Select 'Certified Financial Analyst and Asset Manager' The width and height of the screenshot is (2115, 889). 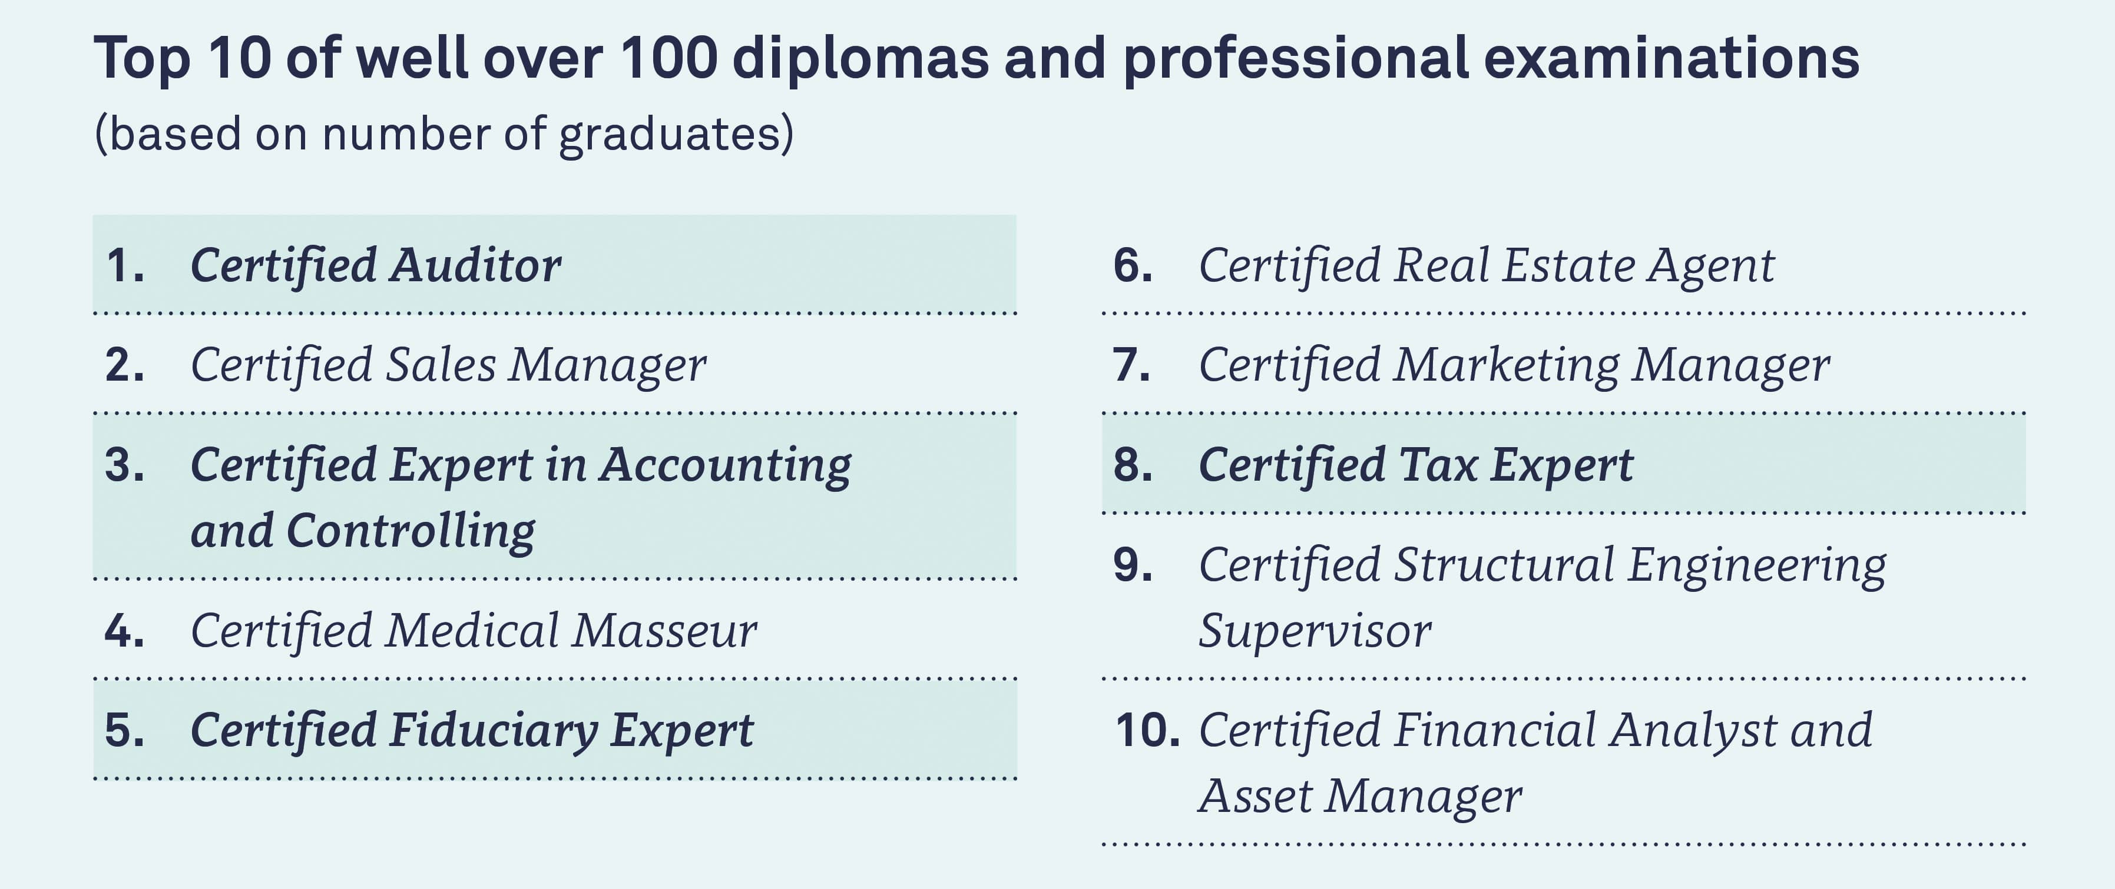coord(1563,763)
